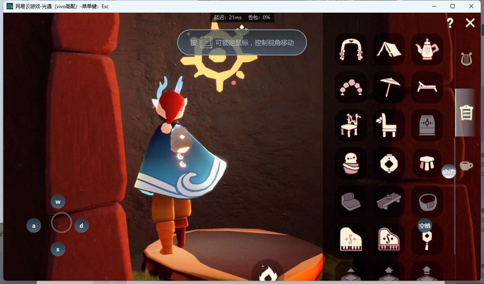The height and width of the screenshot is (284, 484).
Task: Select the white grand piano icon
Action: point(351,240)
